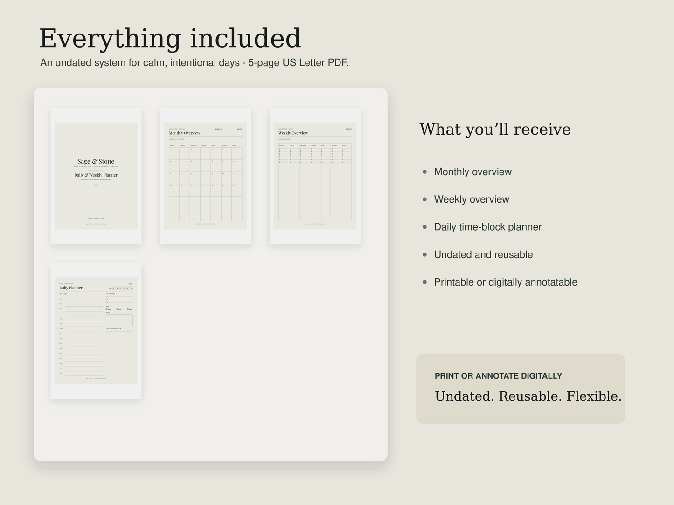Open the Sage & Stone cover page thumbnail
674x505 pixels.
coord(96,176)
